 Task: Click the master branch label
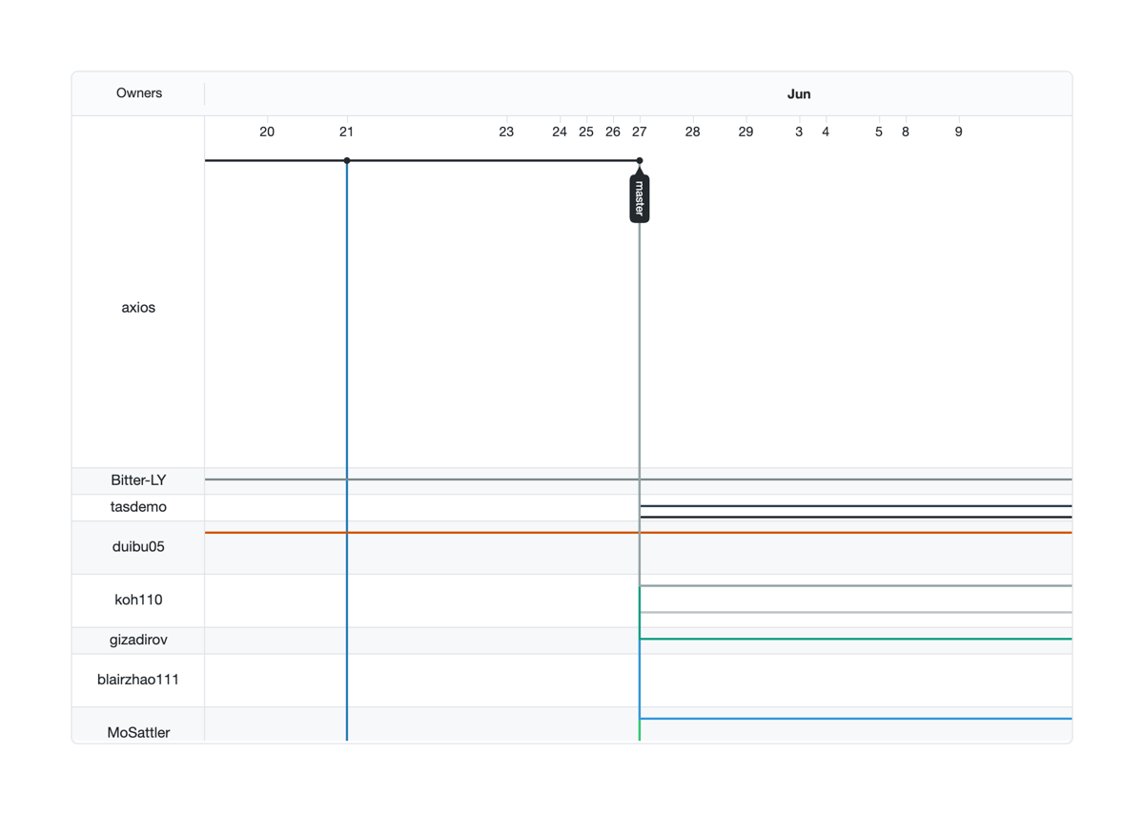(x=639, y=197)
